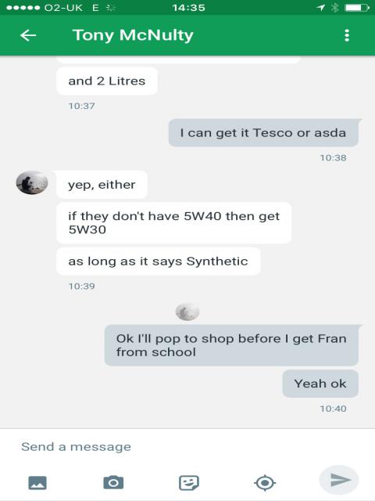Click the Send a message field
This screenshot has height=501, width=375.
click(x=187, y=447)
